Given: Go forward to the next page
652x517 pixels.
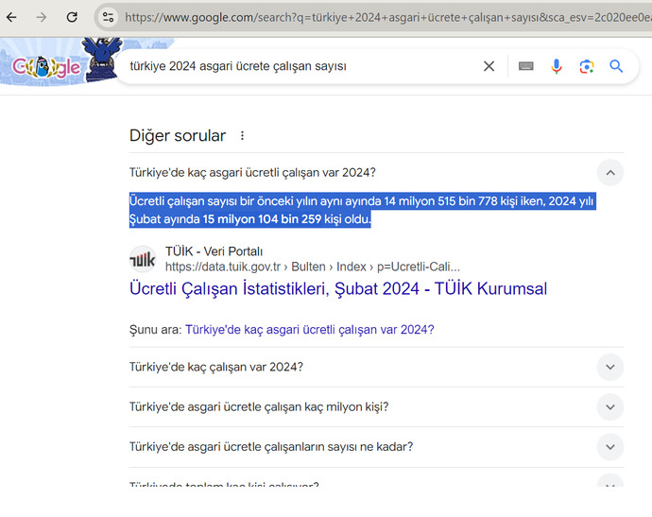Looking at the screenshot, I should click(x=42, y=17).
